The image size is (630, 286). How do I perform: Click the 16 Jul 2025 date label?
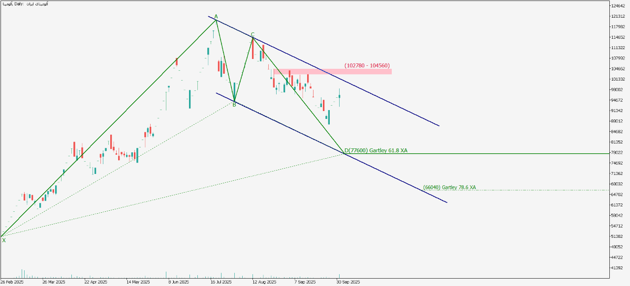click(x=220, y=283)
